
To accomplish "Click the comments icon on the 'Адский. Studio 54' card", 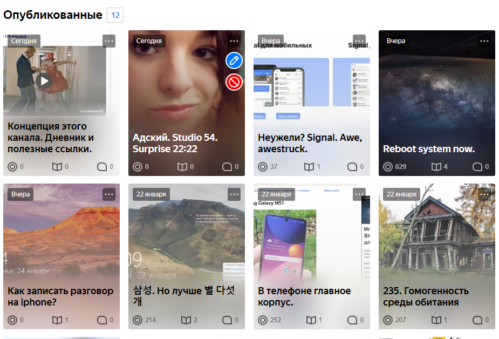I will (x=227, y=167).
